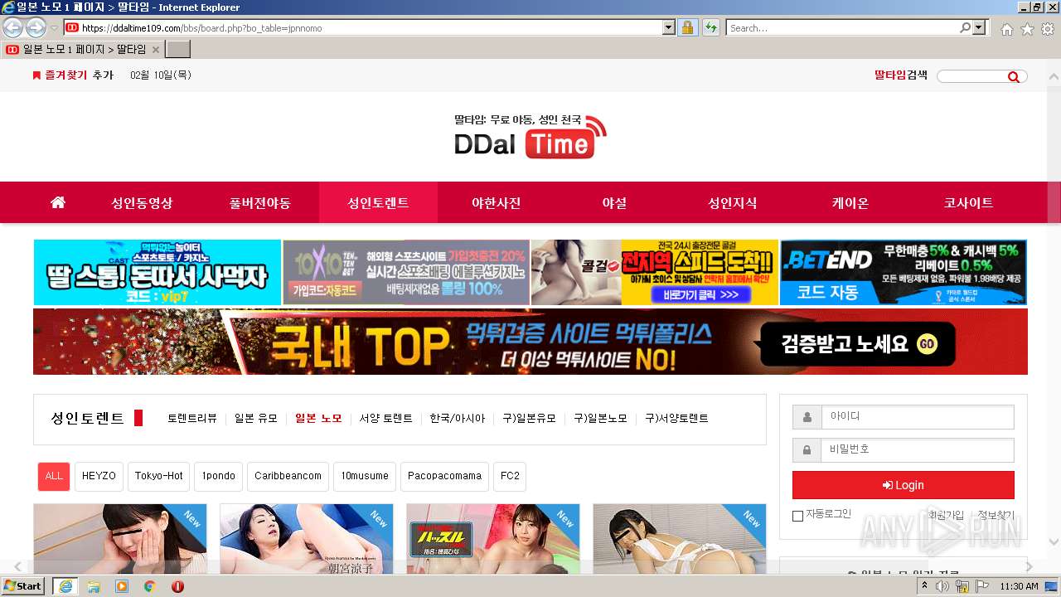Open media player icon on taskbar
This screenshot has width=1061, height=597.
122,586
